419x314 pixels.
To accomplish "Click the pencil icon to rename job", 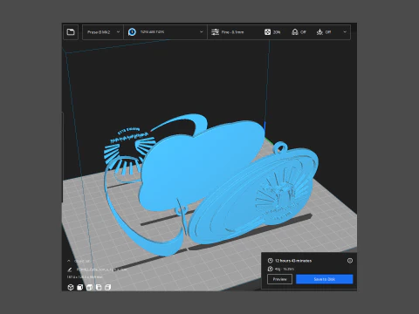I will [x=70, y=270].
